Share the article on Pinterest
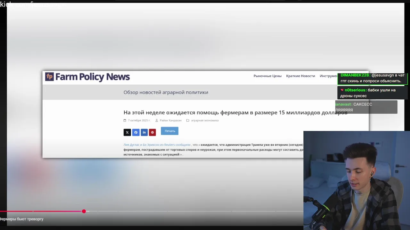Screen dimensions: 410x230 click(152, 132)
